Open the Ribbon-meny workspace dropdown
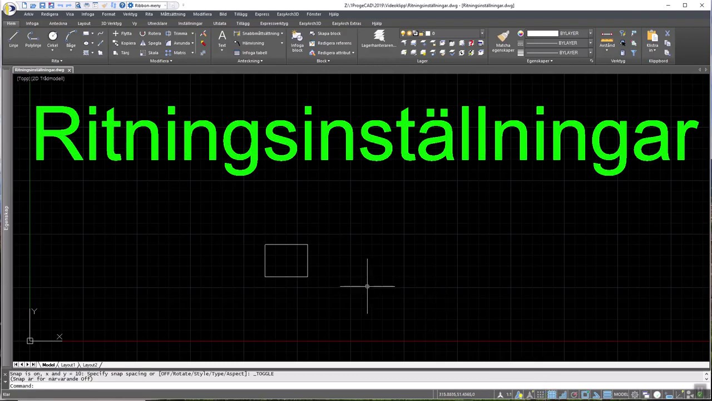Viewport: 712px width, 401px height. coord(147,6)
